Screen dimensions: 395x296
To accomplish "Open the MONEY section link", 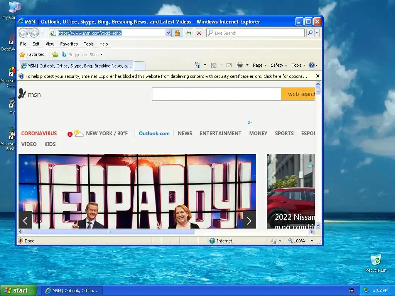I will pyautogui.click(x=258, y=133).
